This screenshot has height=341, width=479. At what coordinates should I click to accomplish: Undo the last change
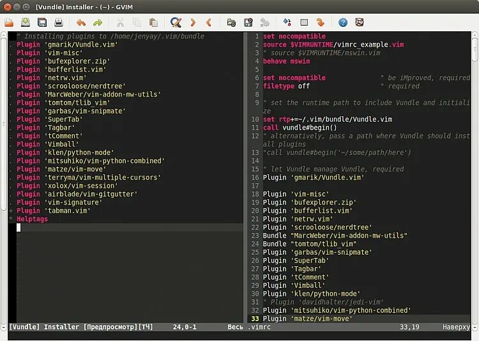pyautogui.click(x=81, y=22)
